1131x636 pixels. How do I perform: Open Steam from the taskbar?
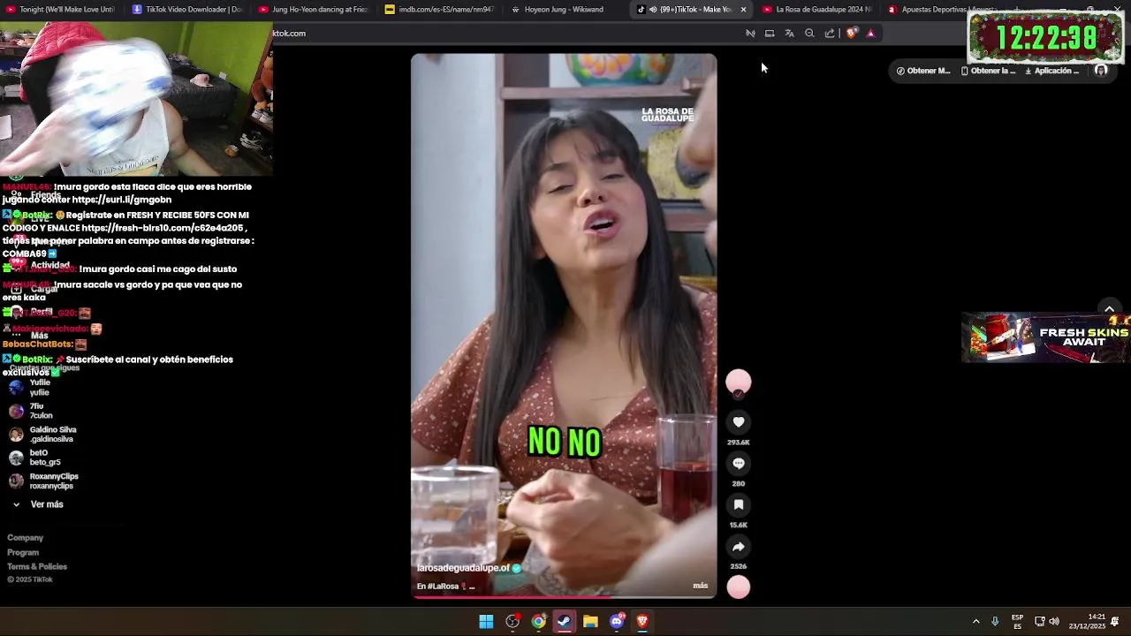coord(565,622)
